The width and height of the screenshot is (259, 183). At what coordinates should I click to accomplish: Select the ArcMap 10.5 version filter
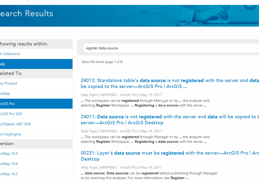pyautogui.click(x=9, y=154)
